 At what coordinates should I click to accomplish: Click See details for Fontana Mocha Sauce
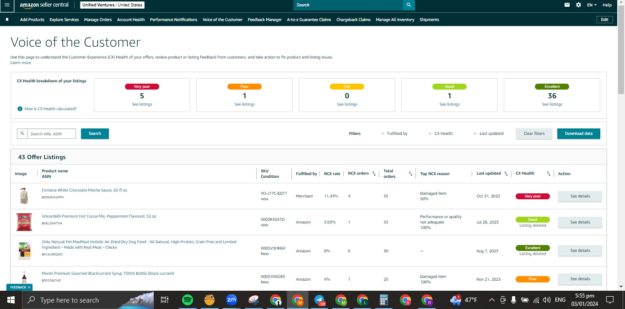pos(580,196)
